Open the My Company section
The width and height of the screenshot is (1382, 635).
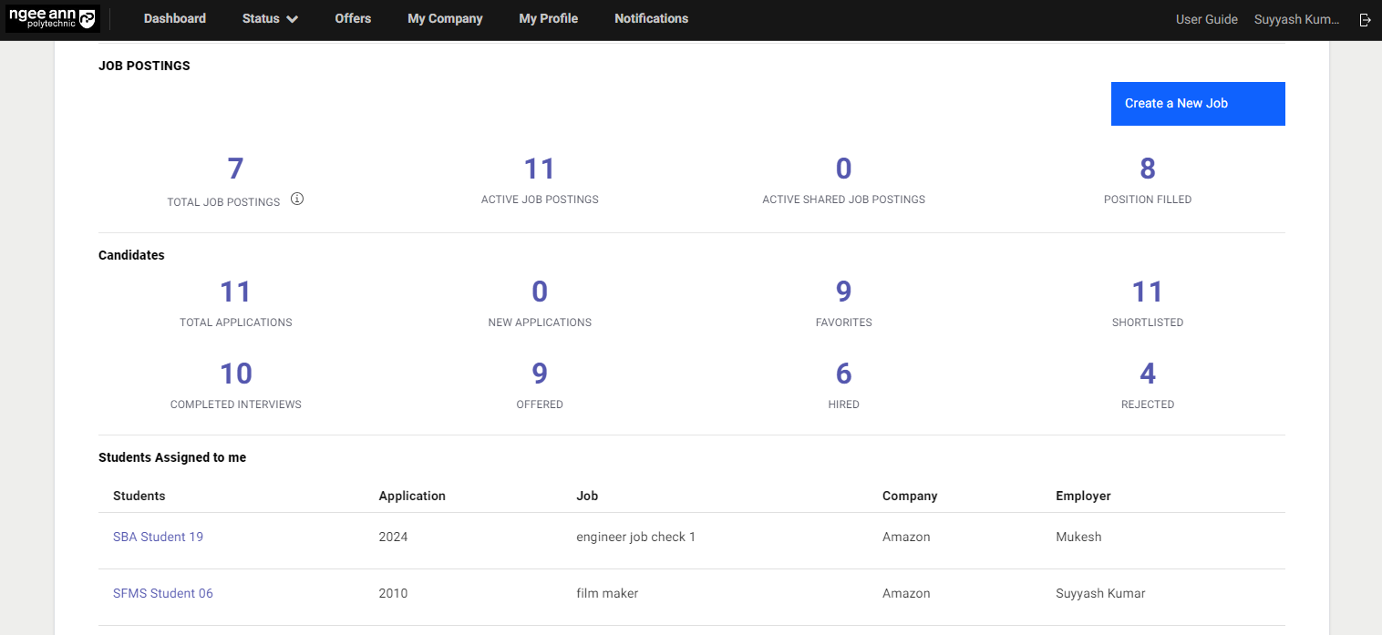pyautogui.click(x=445, y=19)
